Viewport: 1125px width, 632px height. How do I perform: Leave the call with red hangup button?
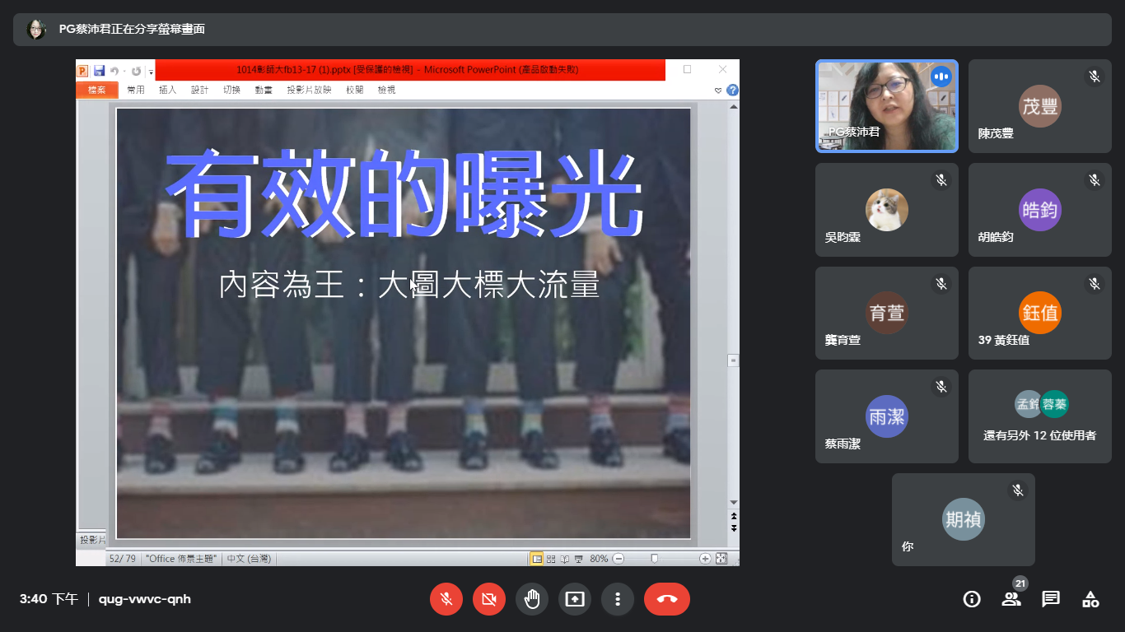point(667,599)
